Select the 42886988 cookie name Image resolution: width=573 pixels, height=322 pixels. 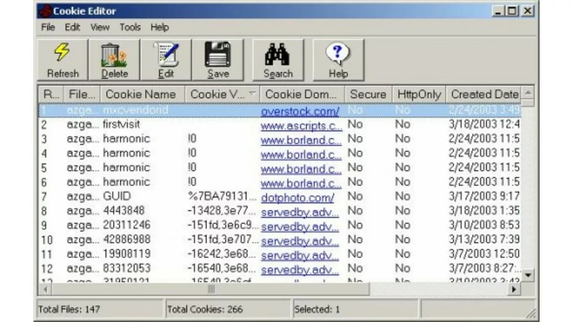click(x=127, y=239)
